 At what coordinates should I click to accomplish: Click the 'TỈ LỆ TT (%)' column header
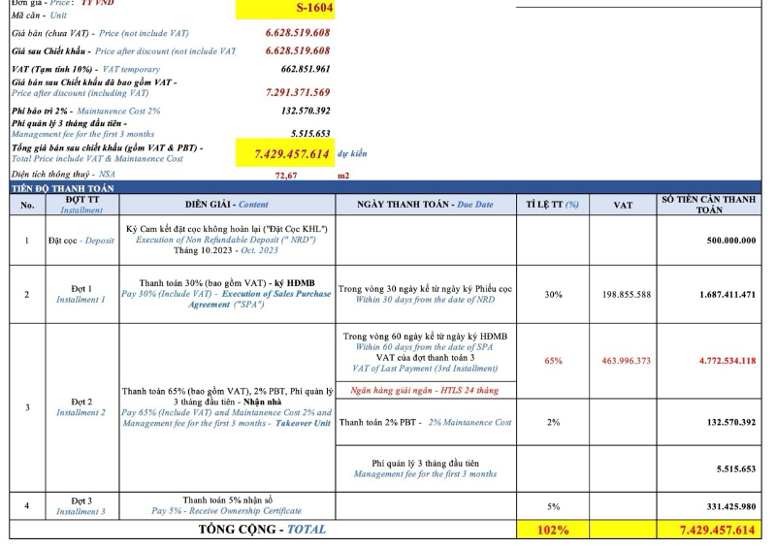pos(553,205)
